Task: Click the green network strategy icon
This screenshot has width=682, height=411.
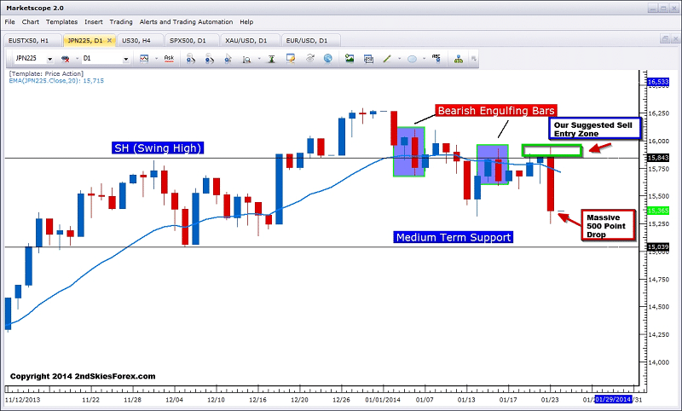Action: [459, 59]
